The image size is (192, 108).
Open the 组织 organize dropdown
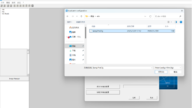click(69, 22)
